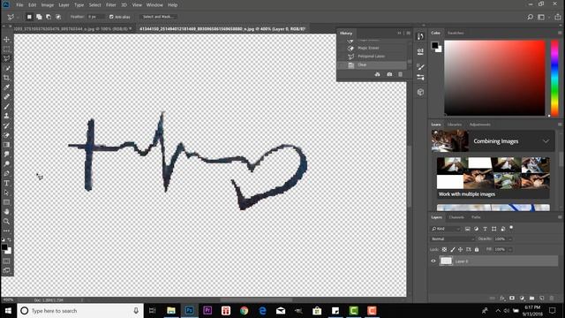The image size is (565, 318).
Task: Click the foreground color swatch in toolbar
Action: (4, 247)
